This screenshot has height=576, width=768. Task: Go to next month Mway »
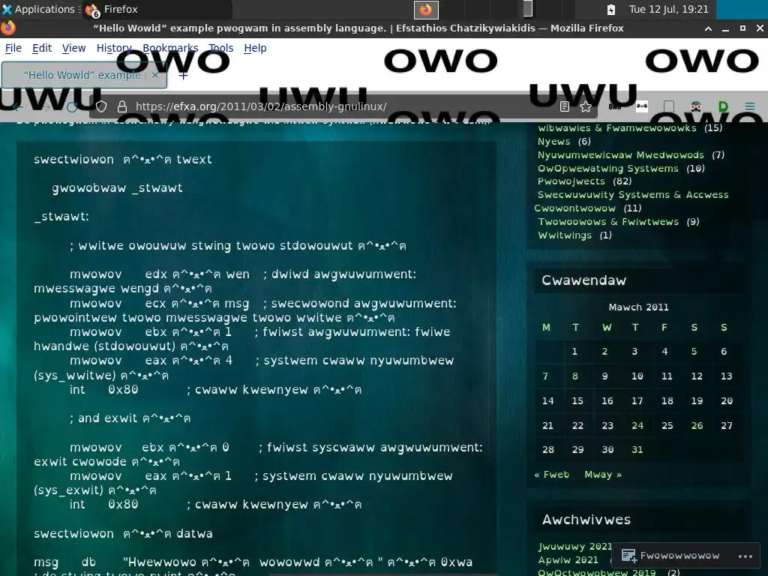pos(603,475)
